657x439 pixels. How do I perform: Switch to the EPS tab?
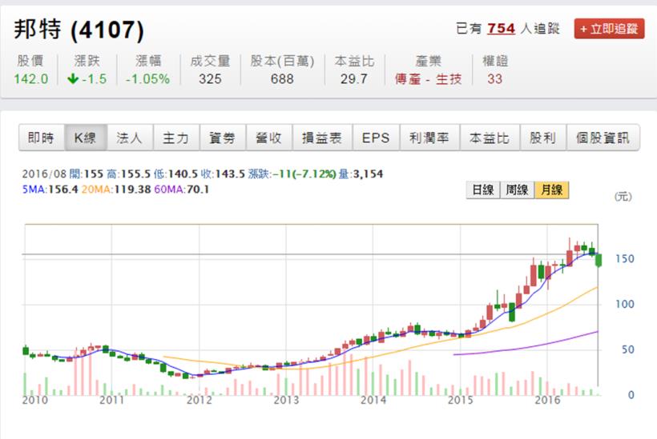375,138
